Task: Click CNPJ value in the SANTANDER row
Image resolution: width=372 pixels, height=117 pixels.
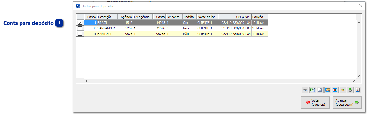Action: coord(235,28)
